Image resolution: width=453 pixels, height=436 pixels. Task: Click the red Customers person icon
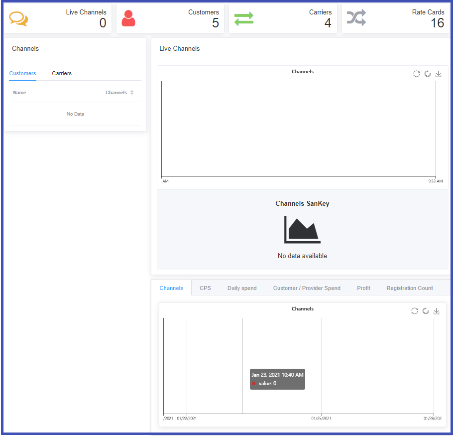pos(128,18)
